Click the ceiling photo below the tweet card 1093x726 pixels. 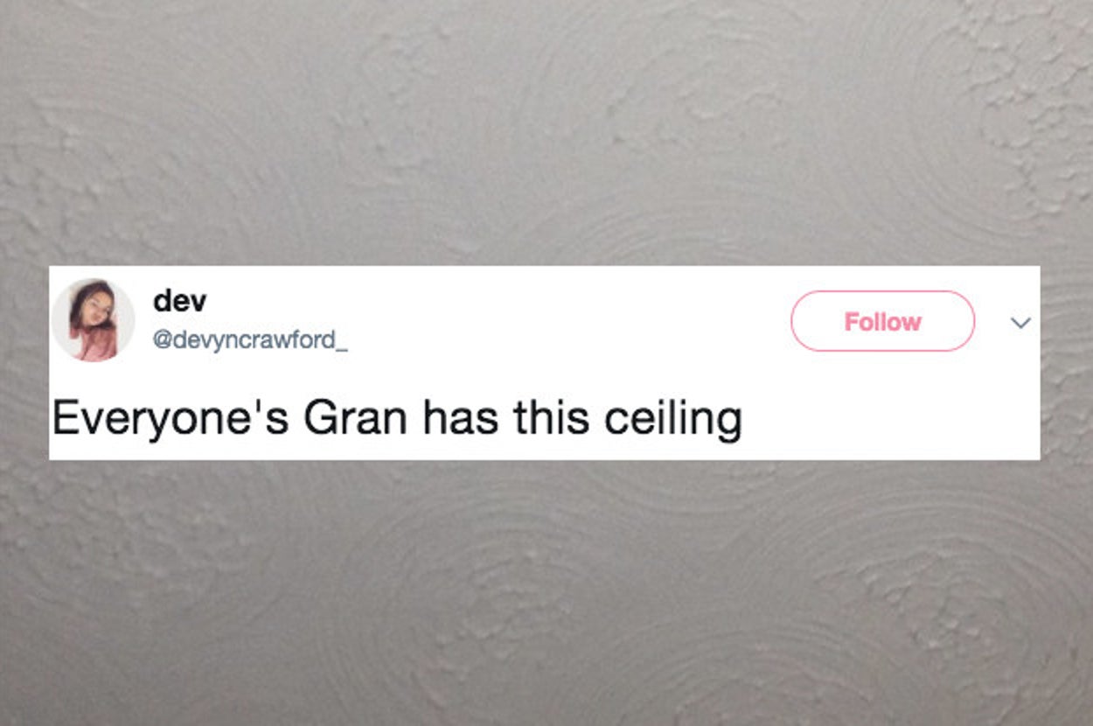[x=546, y=593]
